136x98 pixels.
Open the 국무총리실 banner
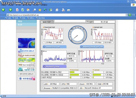tap(26, 79)
